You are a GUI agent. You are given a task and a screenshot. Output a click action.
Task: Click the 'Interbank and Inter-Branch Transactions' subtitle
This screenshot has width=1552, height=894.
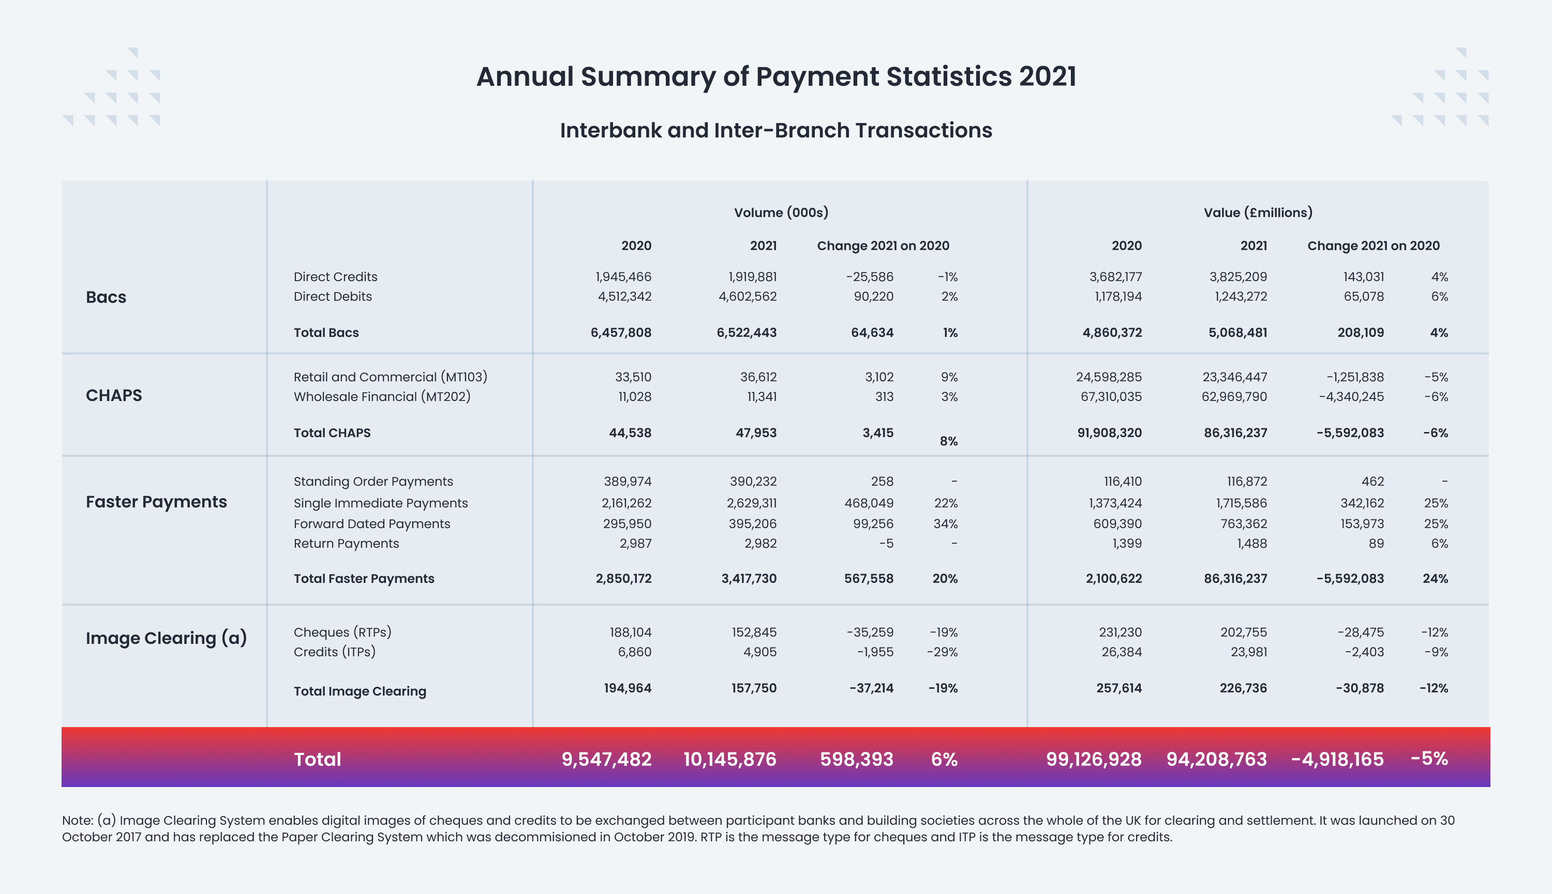775,130
